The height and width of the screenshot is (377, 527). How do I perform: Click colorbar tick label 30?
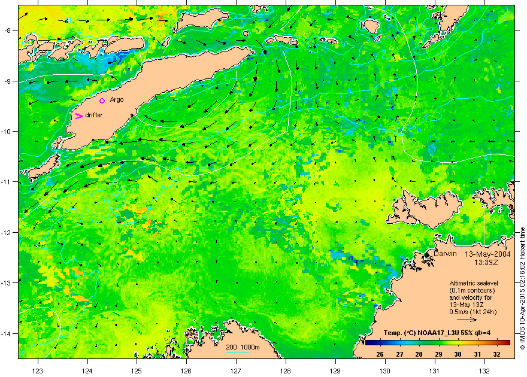point(458,354)
